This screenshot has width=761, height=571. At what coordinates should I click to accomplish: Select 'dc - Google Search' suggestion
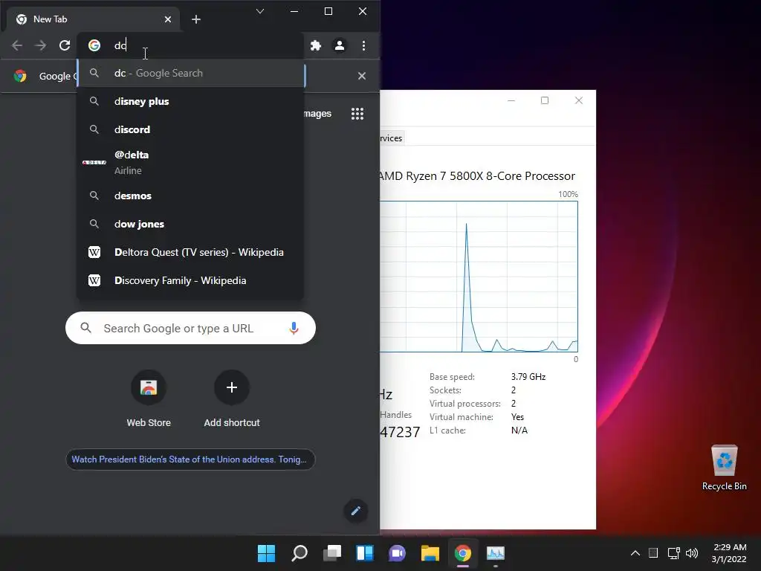coord(191,74)
